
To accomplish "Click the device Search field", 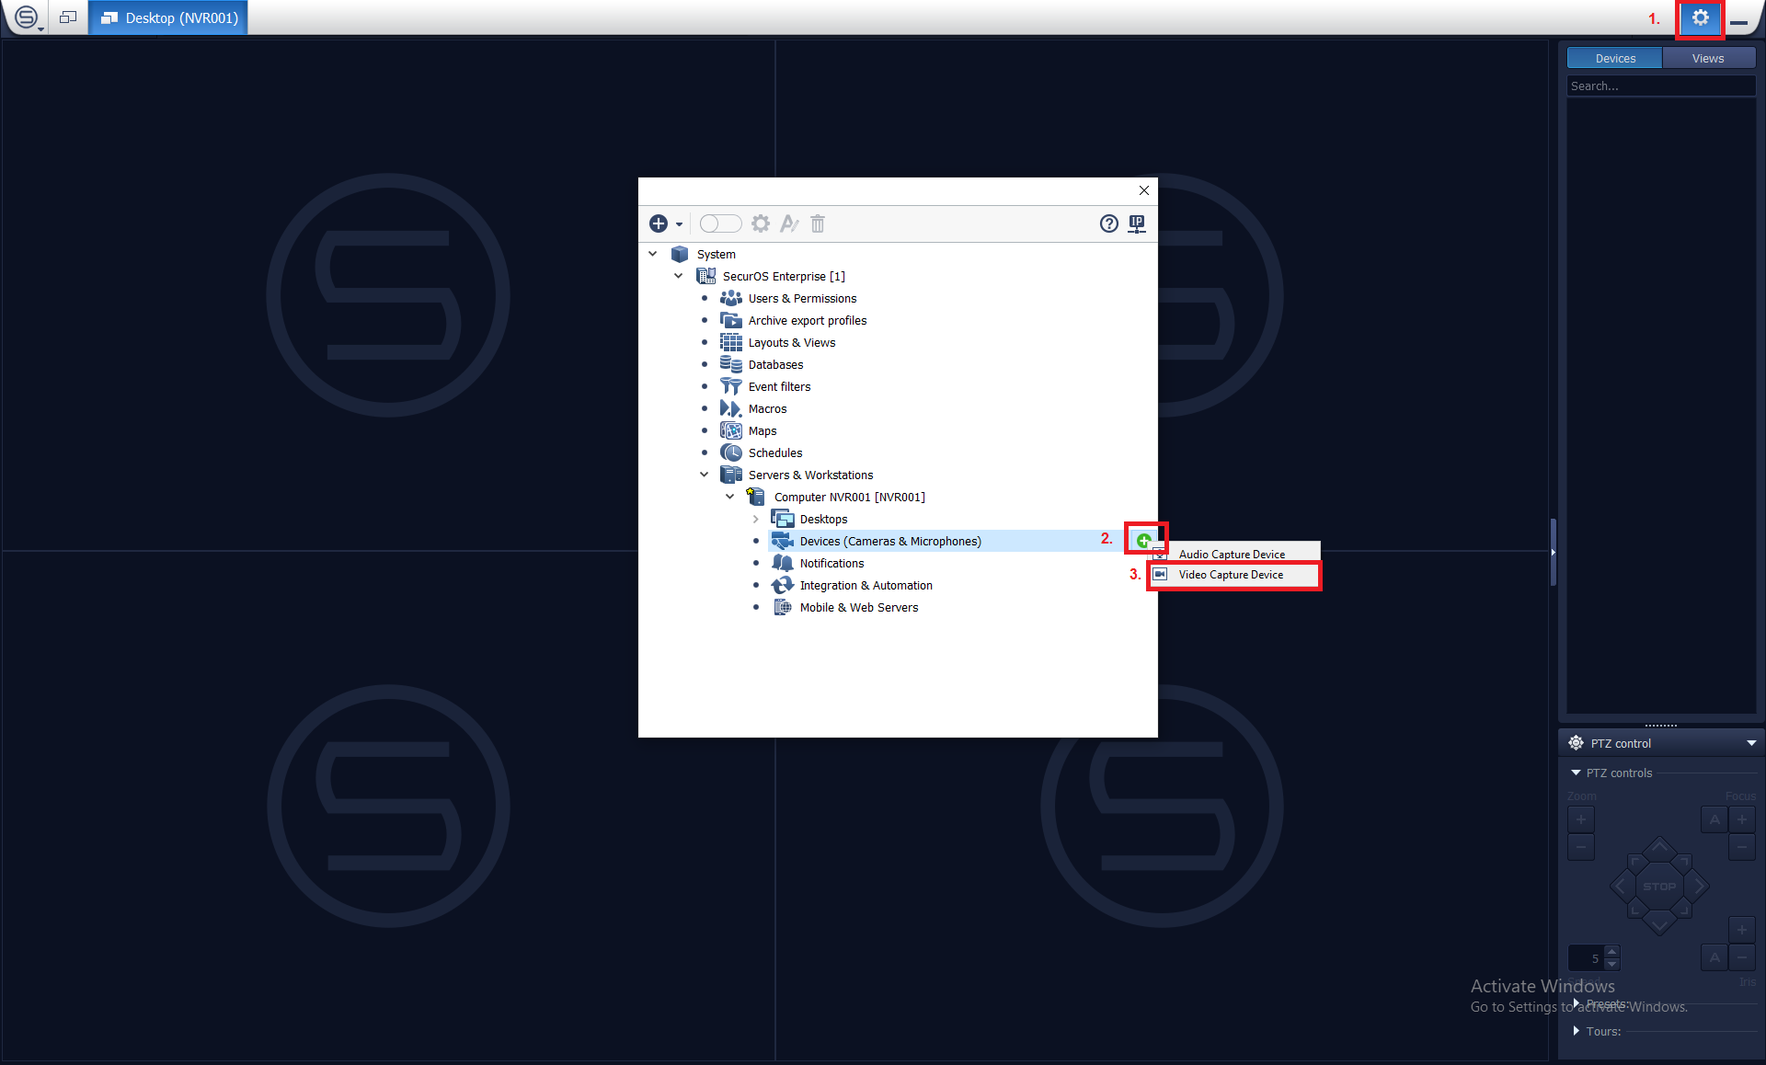I will click(x=1660, y=86).
